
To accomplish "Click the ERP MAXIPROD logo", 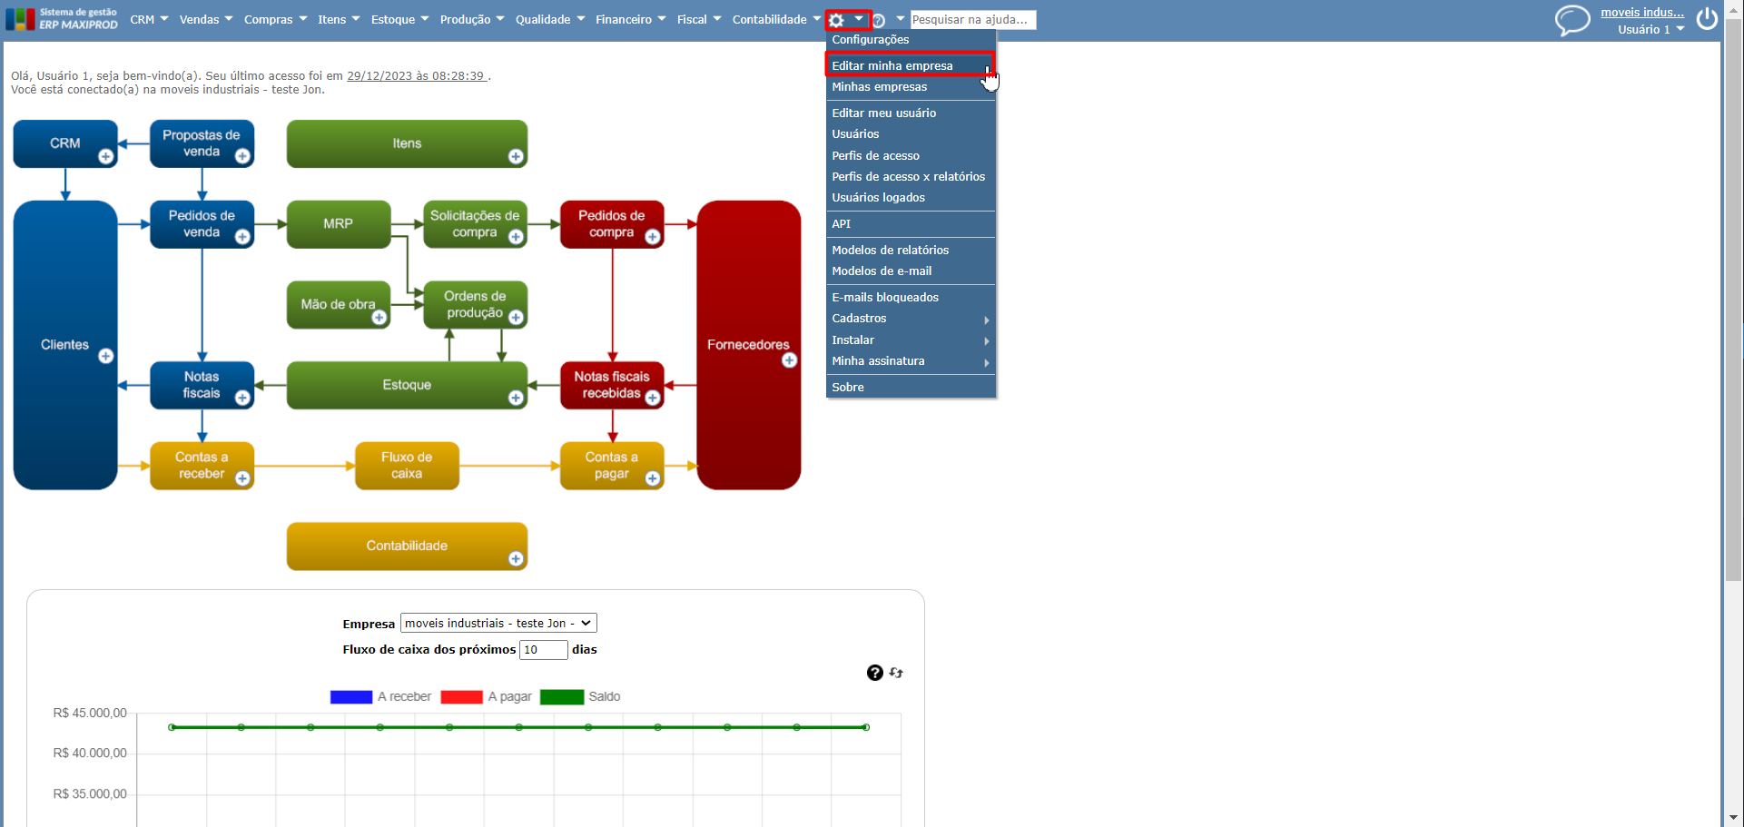I will [62, 19].
